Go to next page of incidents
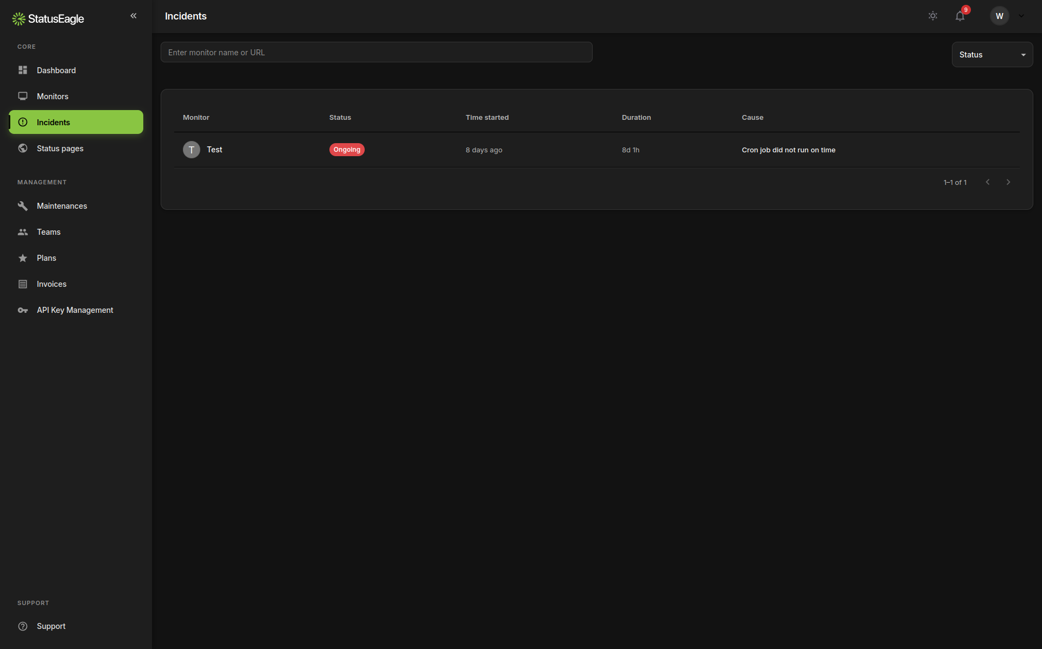 (1008, 182)
